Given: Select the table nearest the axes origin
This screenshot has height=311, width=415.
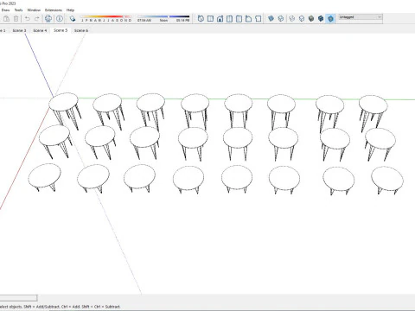Looking at the screenshot, I should coord(63,102).
